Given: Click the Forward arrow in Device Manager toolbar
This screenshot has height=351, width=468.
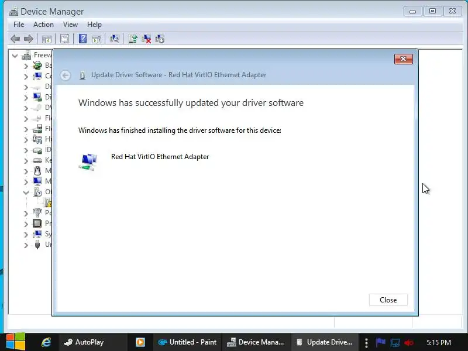Looking at the screenshot, I should click(x=28, y=39).
